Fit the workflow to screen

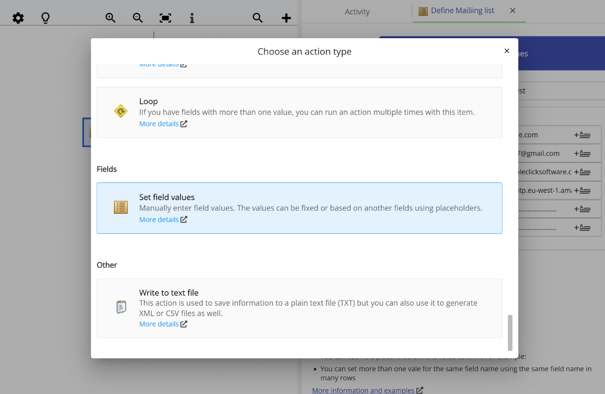coord(165,18)
